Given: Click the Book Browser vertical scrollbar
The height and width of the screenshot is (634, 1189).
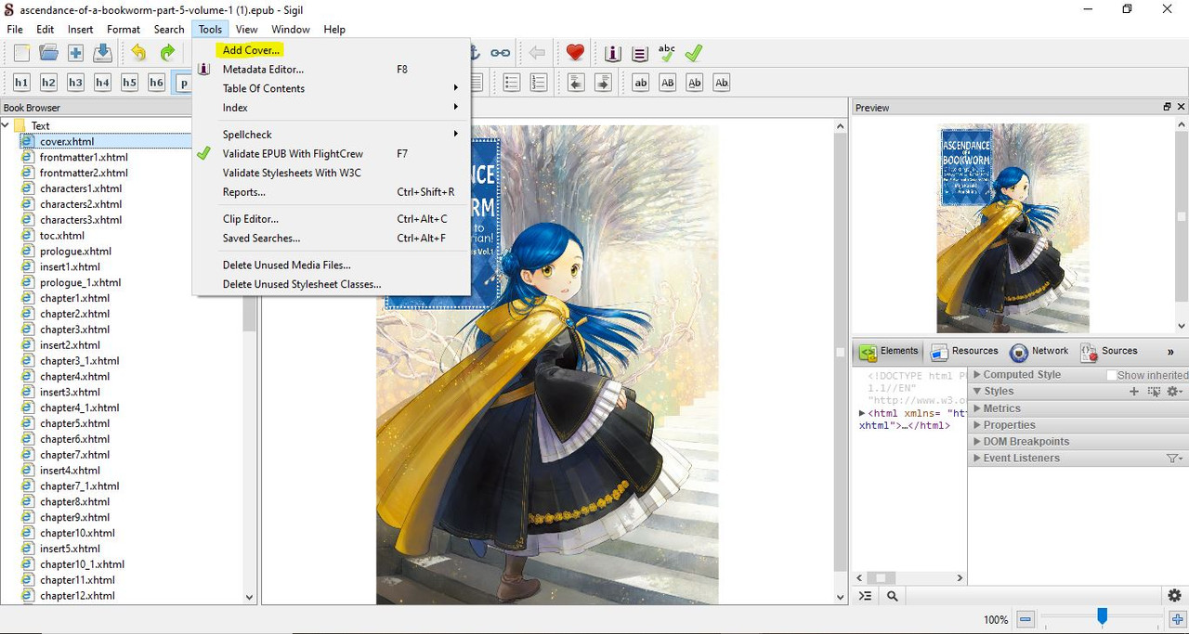Looking at the screenshot, I should pyautogui.click(x=249, y=316).
